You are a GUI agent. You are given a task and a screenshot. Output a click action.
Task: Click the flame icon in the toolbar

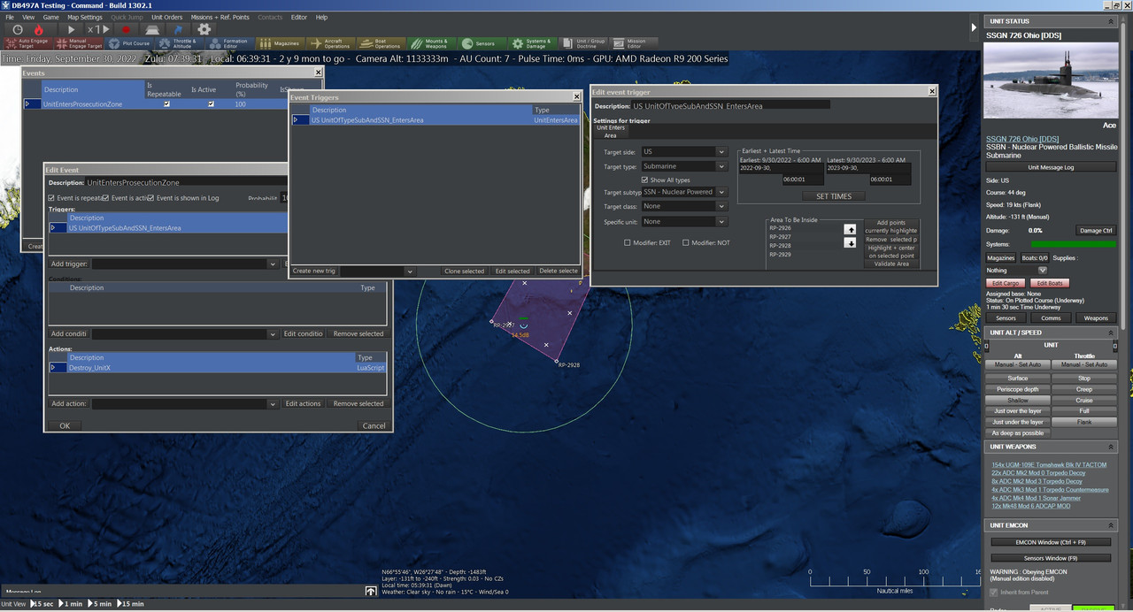[x=39, y=29]
